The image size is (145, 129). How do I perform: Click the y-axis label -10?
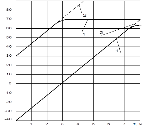[x=8, y=93]
